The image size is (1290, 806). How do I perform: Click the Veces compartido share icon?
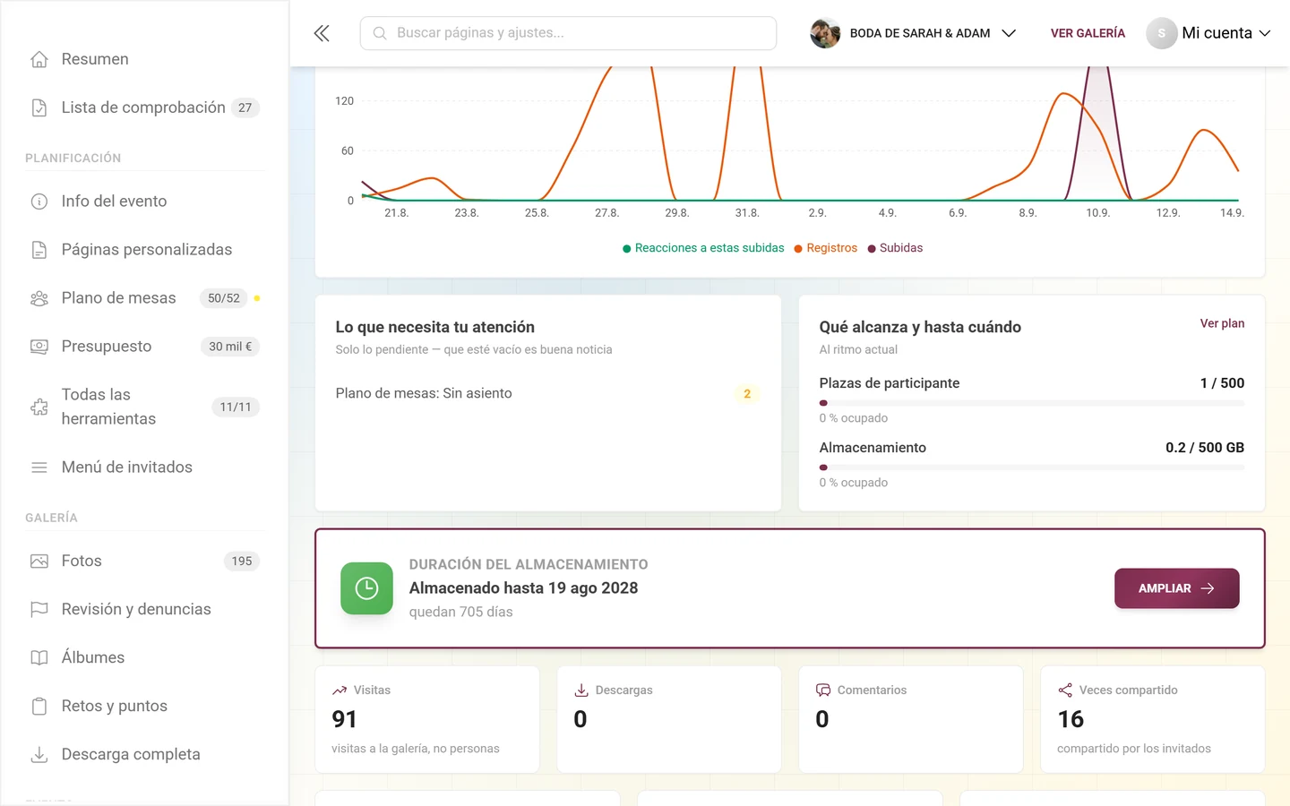point(1065,690)
